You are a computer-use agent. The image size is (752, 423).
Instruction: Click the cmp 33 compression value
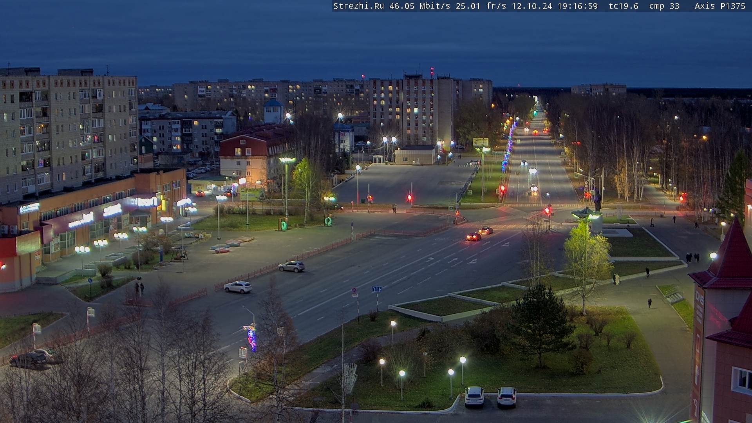(664, 6)
